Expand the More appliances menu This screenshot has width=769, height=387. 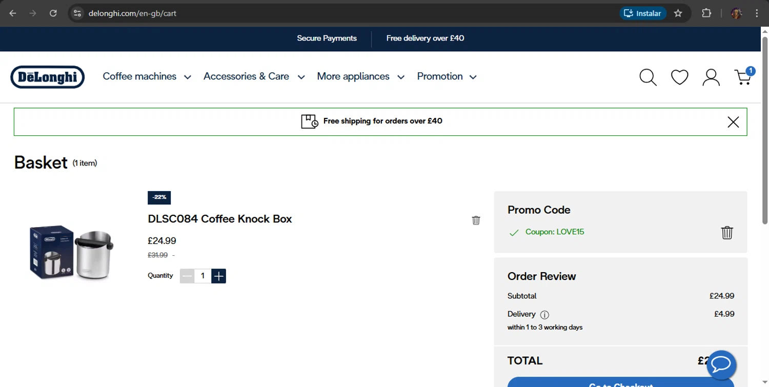[x=361, y=76]
